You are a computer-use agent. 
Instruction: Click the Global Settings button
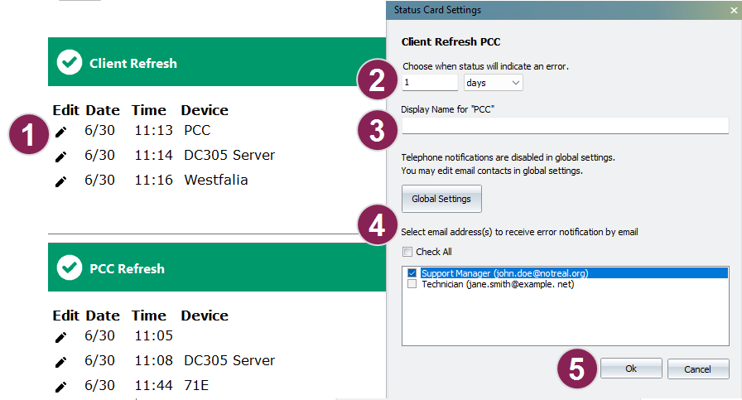coord(441,199)
